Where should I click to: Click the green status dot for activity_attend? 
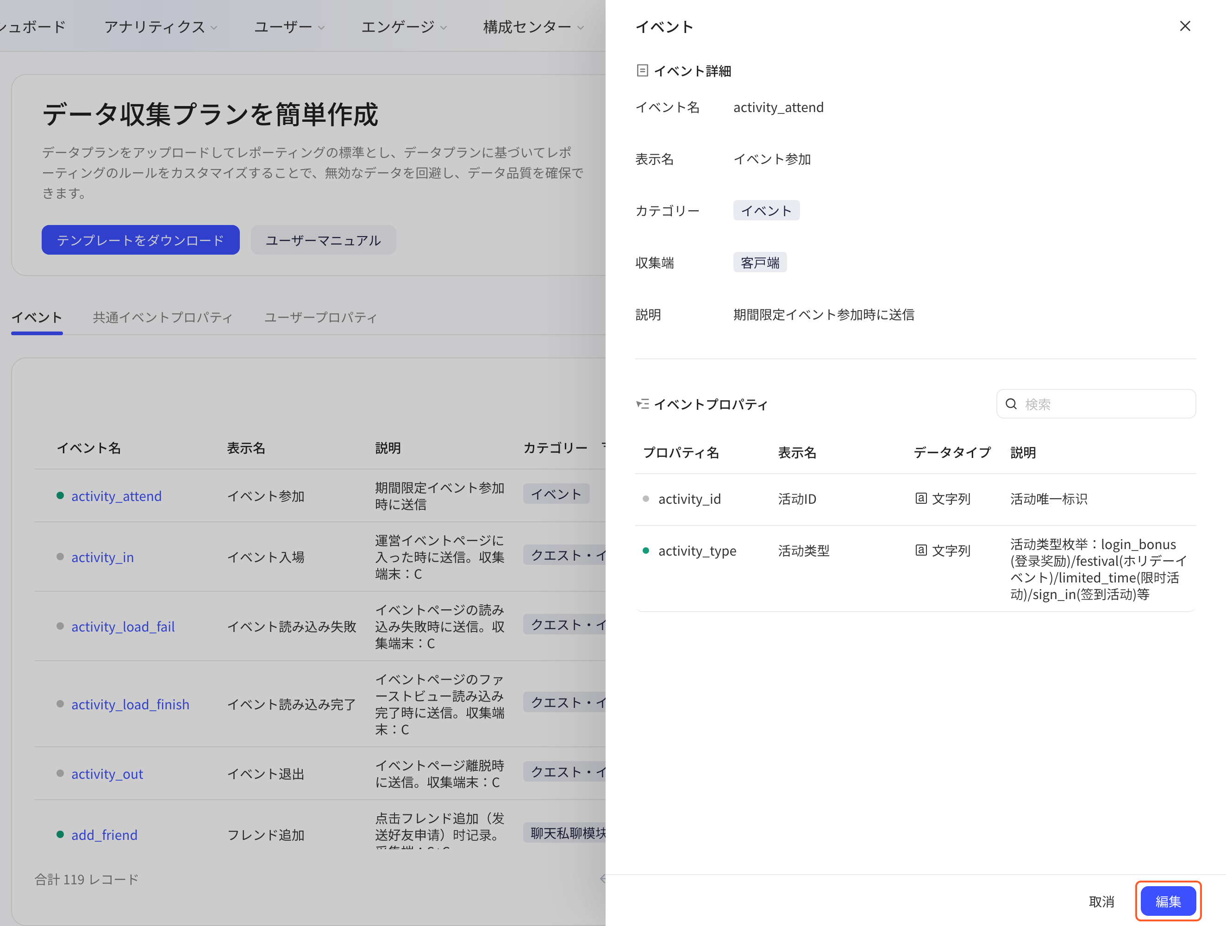(60, 495)
